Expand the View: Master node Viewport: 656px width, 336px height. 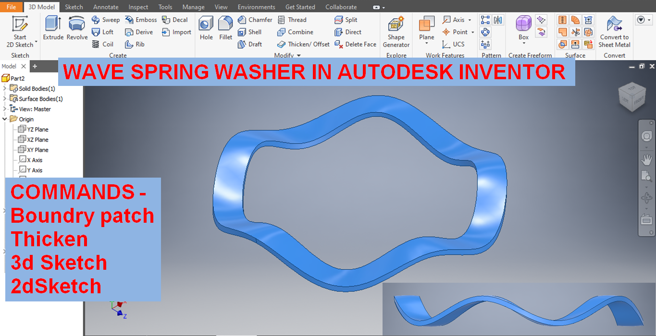point(5,109)
